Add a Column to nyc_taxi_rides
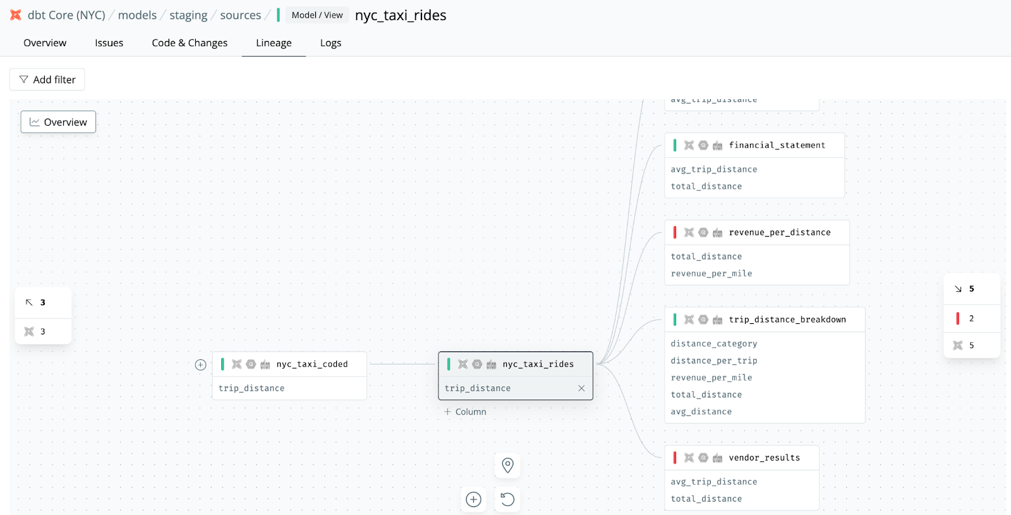The image size is (1011, 515). point(465,411)
